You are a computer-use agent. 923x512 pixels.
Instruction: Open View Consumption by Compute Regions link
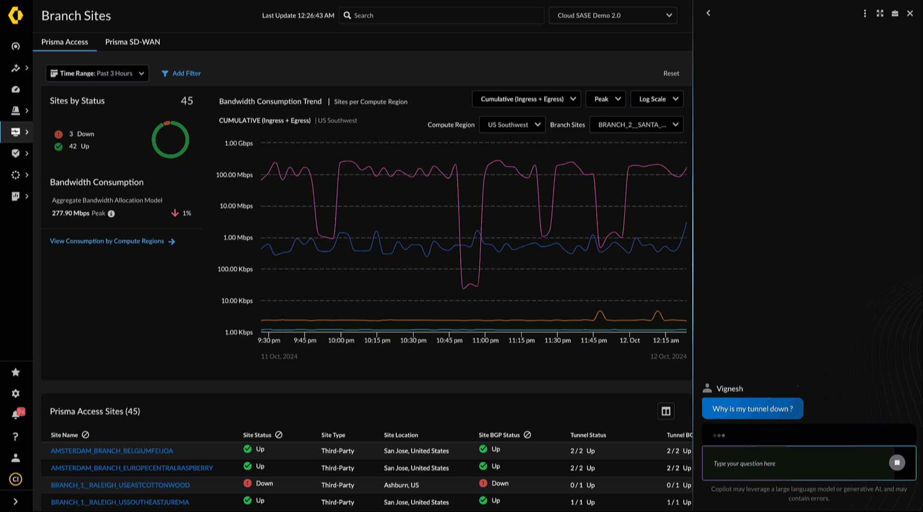click(x=112, y=241)
